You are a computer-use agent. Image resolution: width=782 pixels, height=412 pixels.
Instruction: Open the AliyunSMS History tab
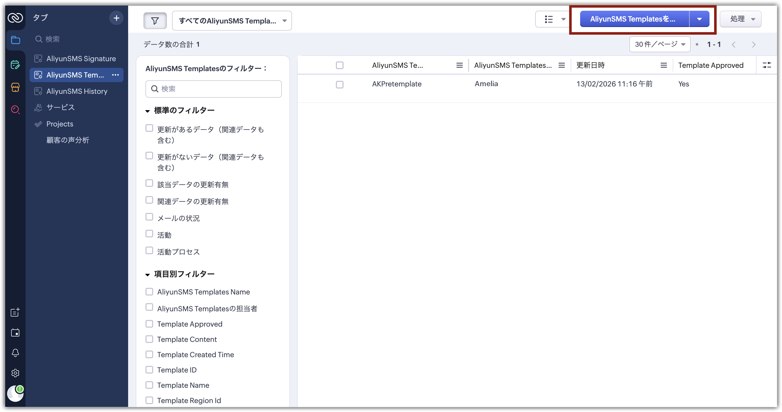77,91
